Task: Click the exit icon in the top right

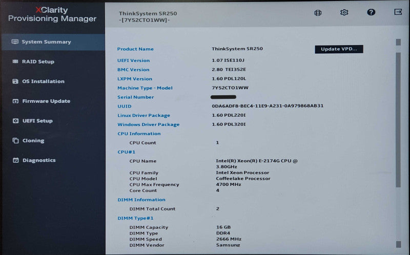Action: point(398,12)
